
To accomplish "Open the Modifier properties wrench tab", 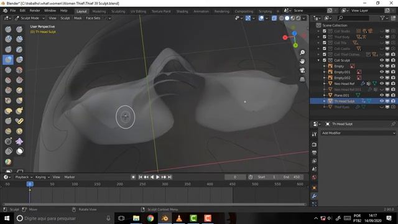I will pos(314,196).
